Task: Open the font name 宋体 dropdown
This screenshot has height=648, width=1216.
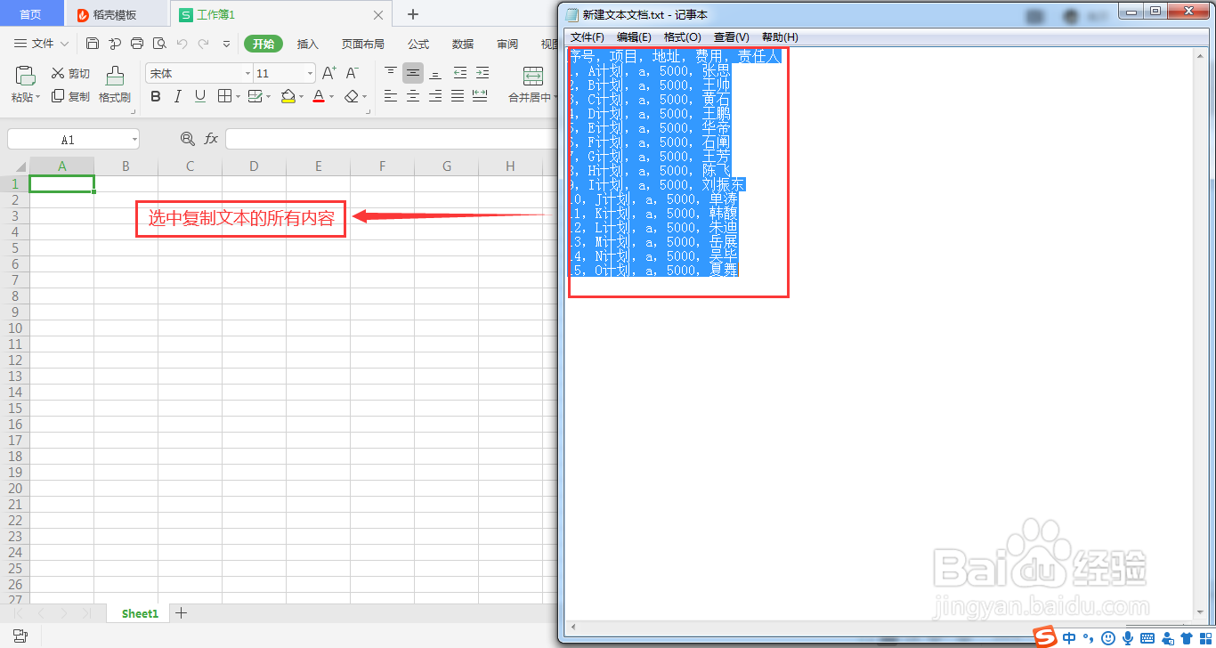Action: [x=247, y=74]
